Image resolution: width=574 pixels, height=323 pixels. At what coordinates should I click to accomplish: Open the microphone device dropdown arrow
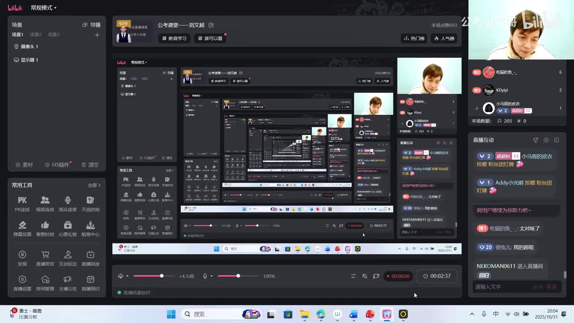212,276
